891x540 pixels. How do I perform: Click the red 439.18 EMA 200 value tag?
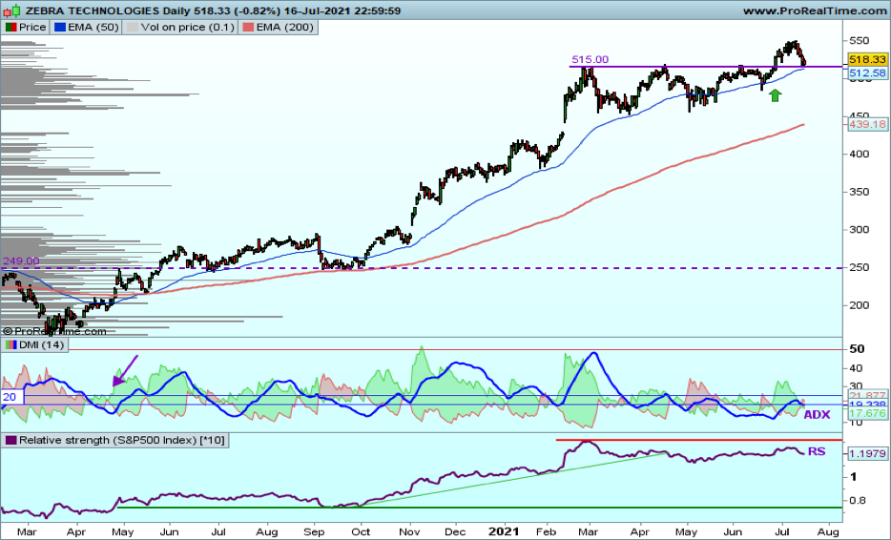point(867,124)
